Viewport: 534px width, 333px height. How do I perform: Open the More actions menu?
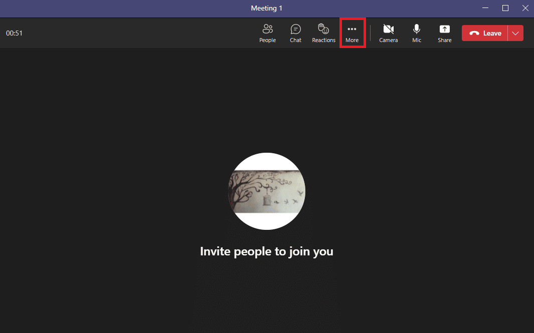[352, 33]
